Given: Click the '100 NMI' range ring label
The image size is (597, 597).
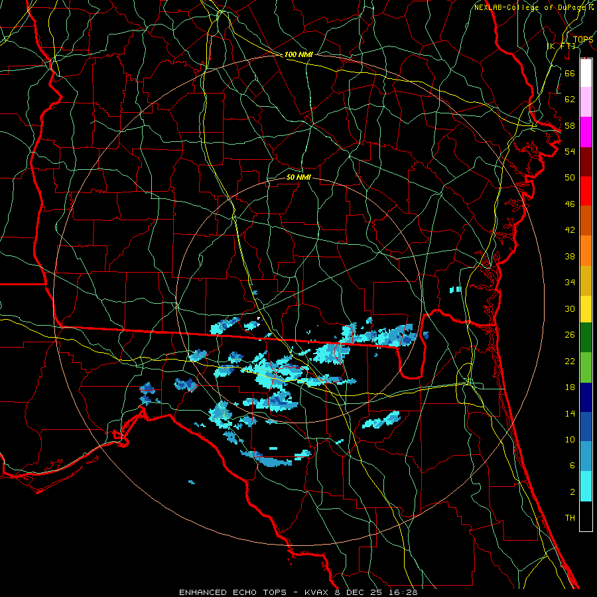Looking at the screenshot, I should pos(298,54).
